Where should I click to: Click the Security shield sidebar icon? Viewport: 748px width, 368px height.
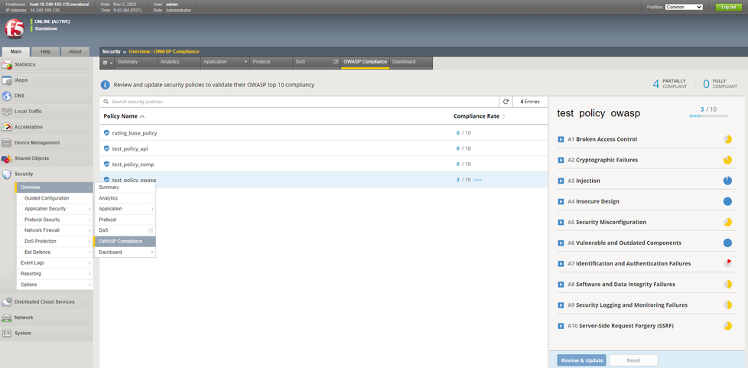tap(7, 174)
